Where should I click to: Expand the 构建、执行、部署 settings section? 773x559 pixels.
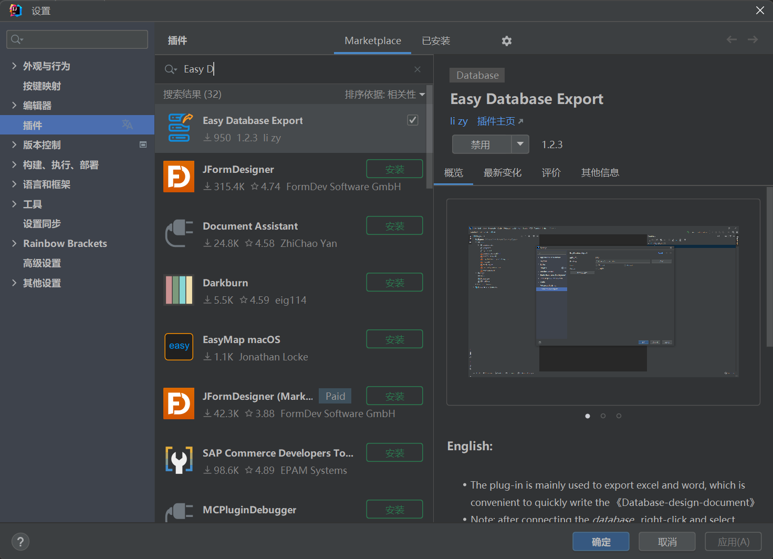click(x=14, y=164)
